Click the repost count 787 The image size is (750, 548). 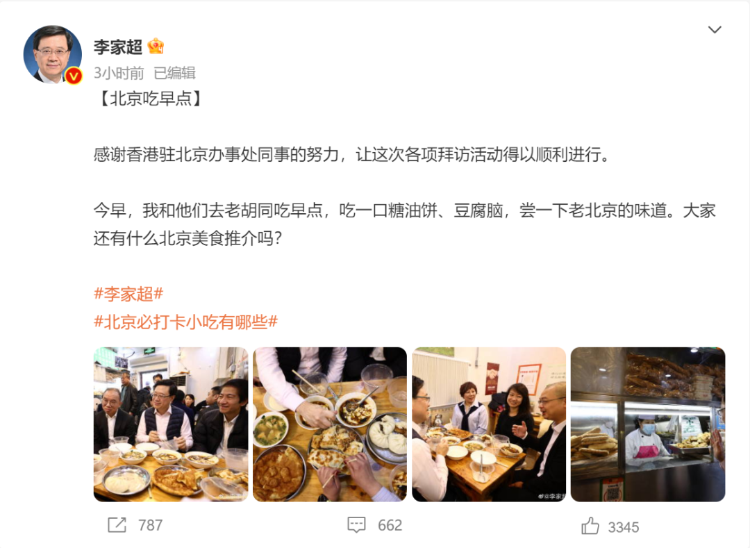[151, 526]
